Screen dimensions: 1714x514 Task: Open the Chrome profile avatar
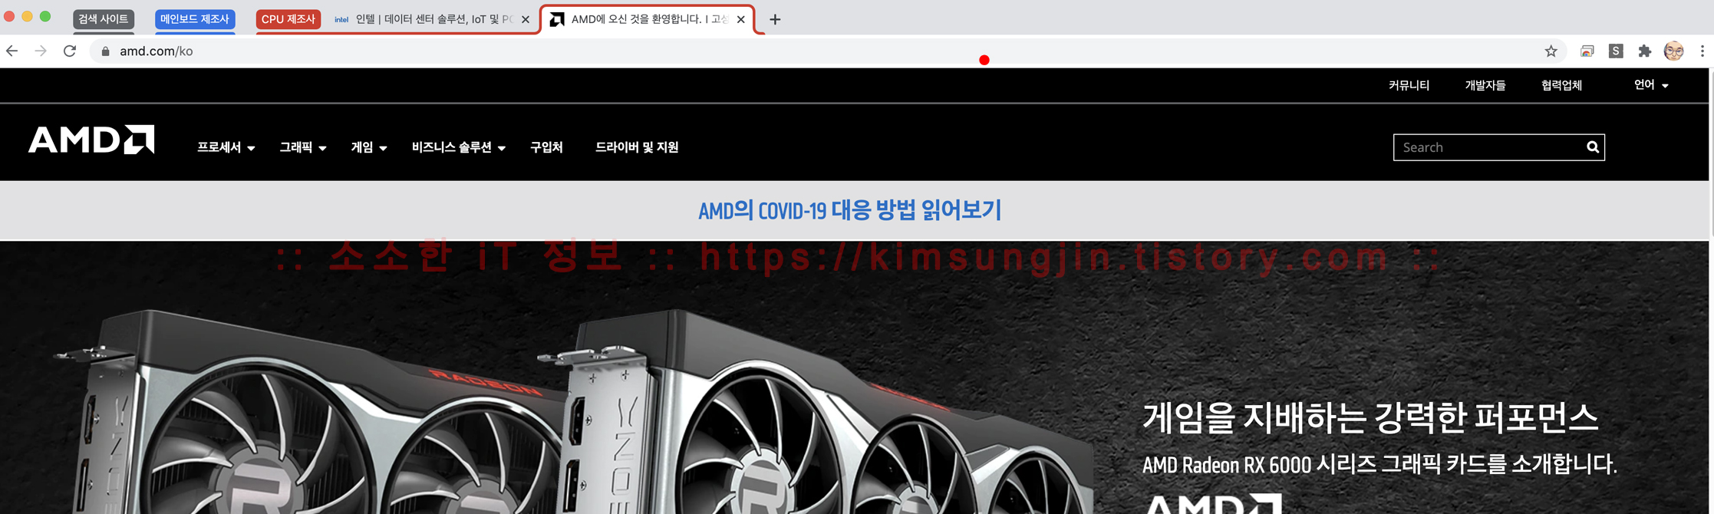click(1673, 51)
